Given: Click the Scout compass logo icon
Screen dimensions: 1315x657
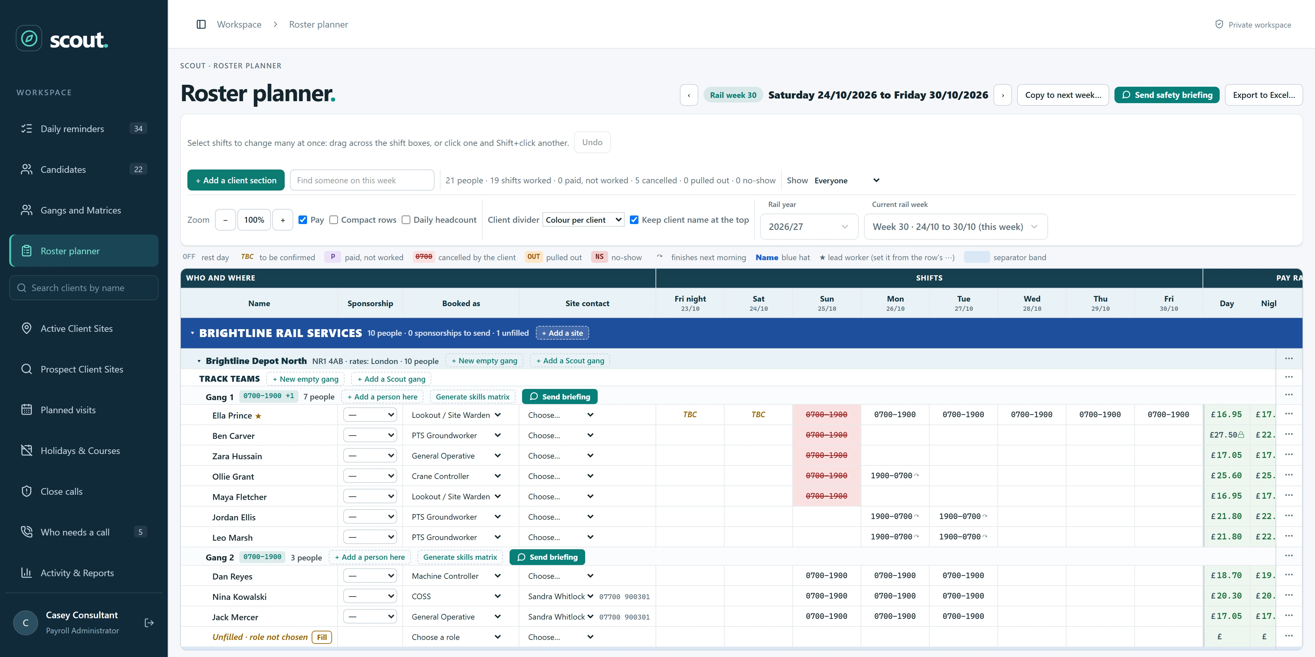Looking at the screenshot, I should coord(29,38).
